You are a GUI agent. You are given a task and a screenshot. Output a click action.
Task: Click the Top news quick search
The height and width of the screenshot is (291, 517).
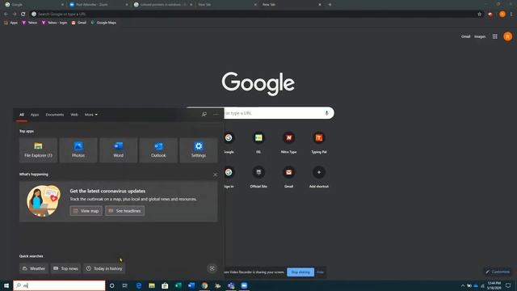point(65,268)
